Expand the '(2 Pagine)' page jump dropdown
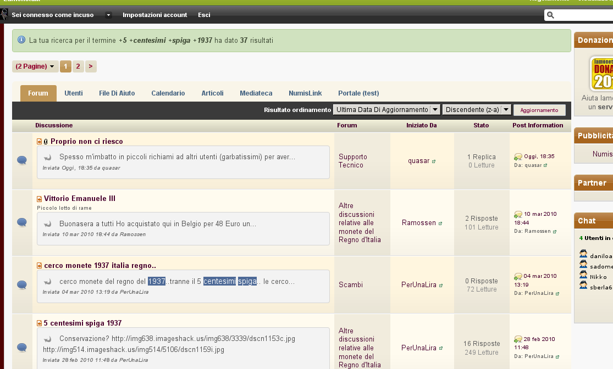The width and height of the screenshot is (613, 369). click(x=35, y=66)
